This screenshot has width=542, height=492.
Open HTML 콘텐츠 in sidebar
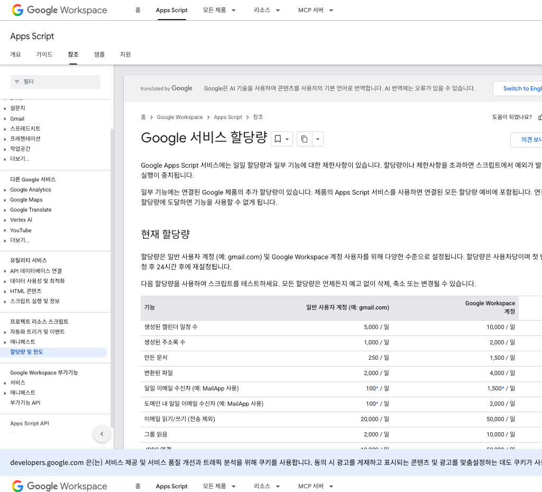point(25,291)
